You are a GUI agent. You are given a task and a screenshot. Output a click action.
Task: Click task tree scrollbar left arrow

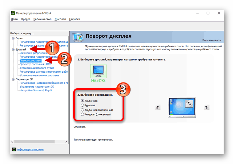[x=12, y=142]
